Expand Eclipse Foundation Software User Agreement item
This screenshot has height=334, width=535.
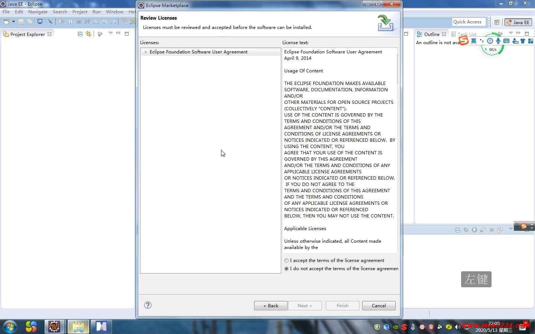146,52
